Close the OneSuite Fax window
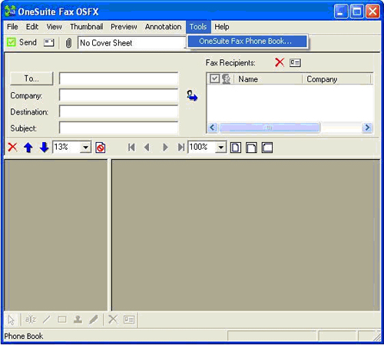Screen dimensions: 384x345 pyautogui.click(x=372, y=12)
